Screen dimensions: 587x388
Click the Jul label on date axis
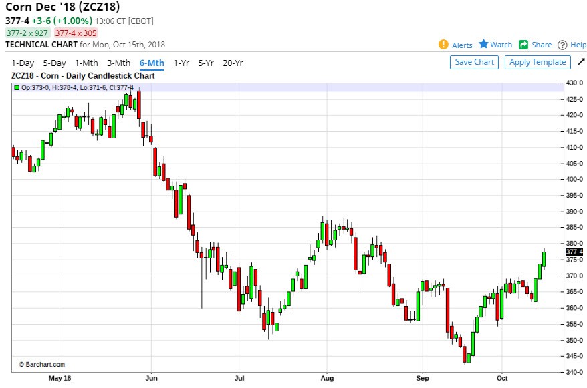pyautogui.click(x=239, y=378)
